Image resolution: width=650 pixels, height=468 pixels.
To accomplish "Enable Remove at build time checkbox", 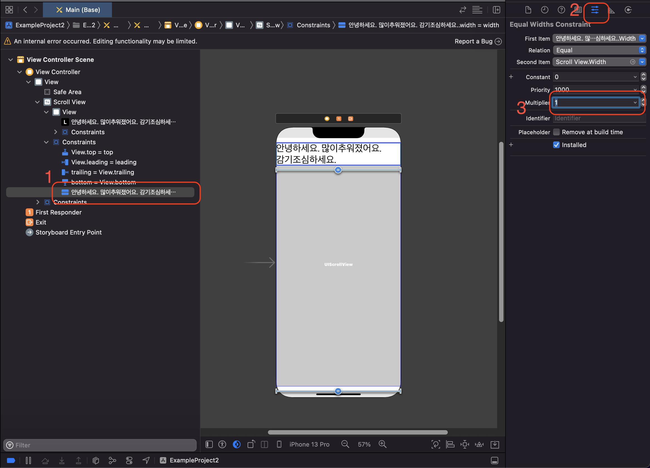I will coord(556,132).
